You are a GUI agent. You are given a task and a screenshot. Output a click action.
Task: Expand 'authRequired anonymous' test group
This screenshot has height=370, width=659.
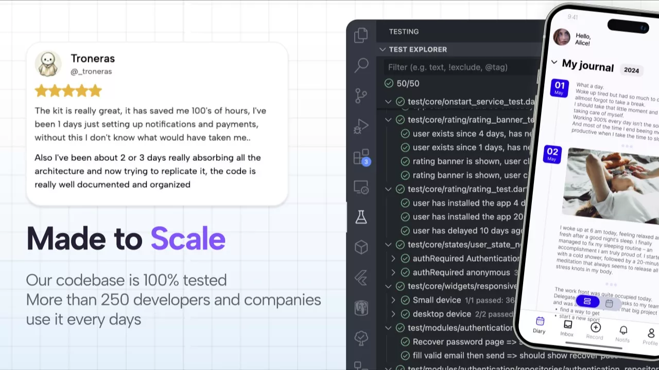pos(393,272)
